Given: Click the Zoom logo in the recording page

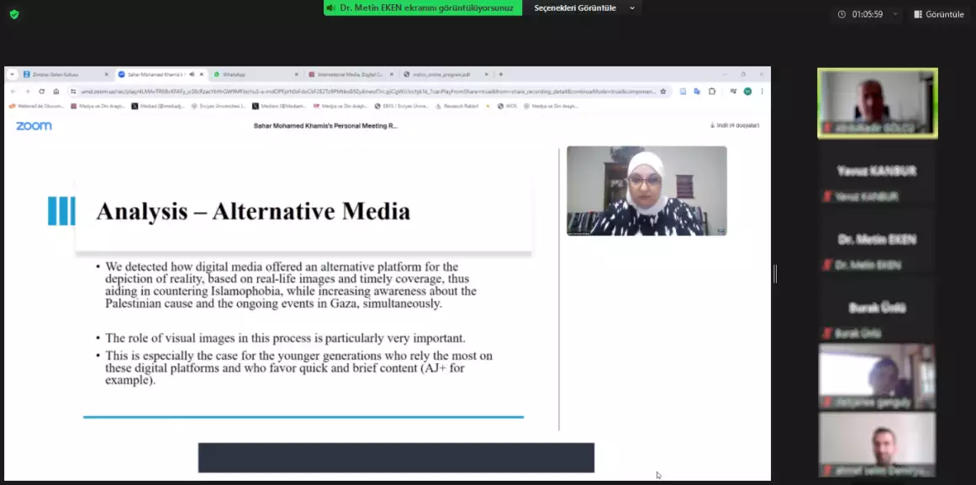Looking at the screenshot, I should point(34,126).
